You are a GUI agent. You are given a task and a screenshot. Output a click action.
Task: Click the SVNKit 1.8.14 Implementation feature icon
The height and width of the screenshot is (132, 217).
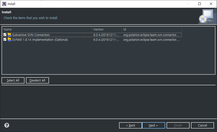[9, 39]
